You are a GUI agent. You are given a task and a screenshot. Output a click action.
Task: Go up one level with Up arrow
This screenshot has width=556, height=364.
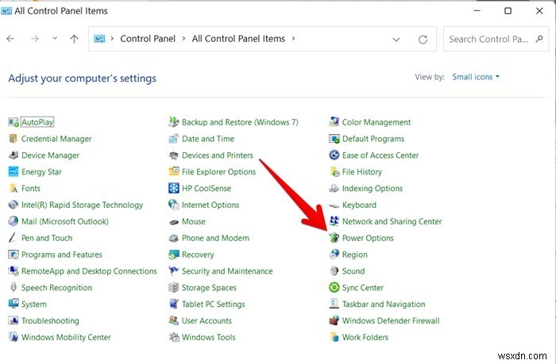pos(74,39)
